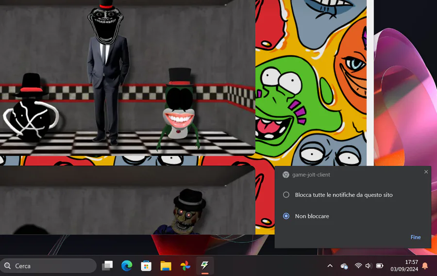Click the Fine button in notification popup
The width and height of the screenshot is (437, 276).
416,237
